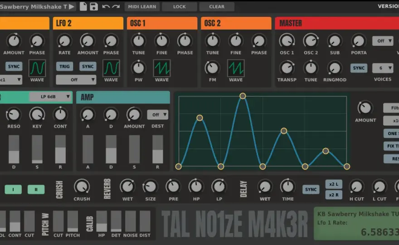
Task: Open the LFO 2 destination Off dropdown
Action: coord(76,80)
